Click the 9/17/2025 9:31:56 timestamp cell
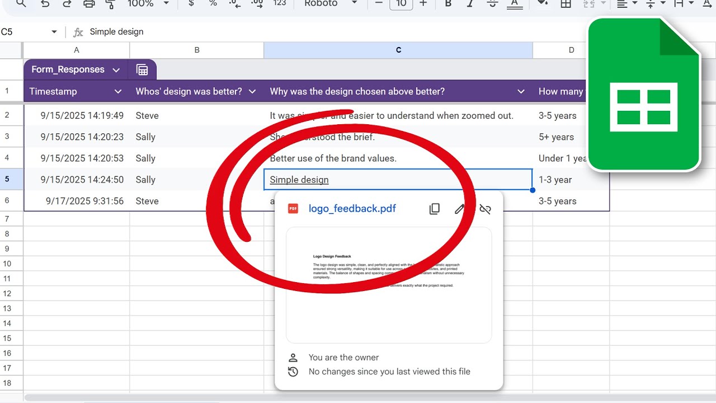The width and height of the screenshot is (716, 403). click(x=77, y=201)
